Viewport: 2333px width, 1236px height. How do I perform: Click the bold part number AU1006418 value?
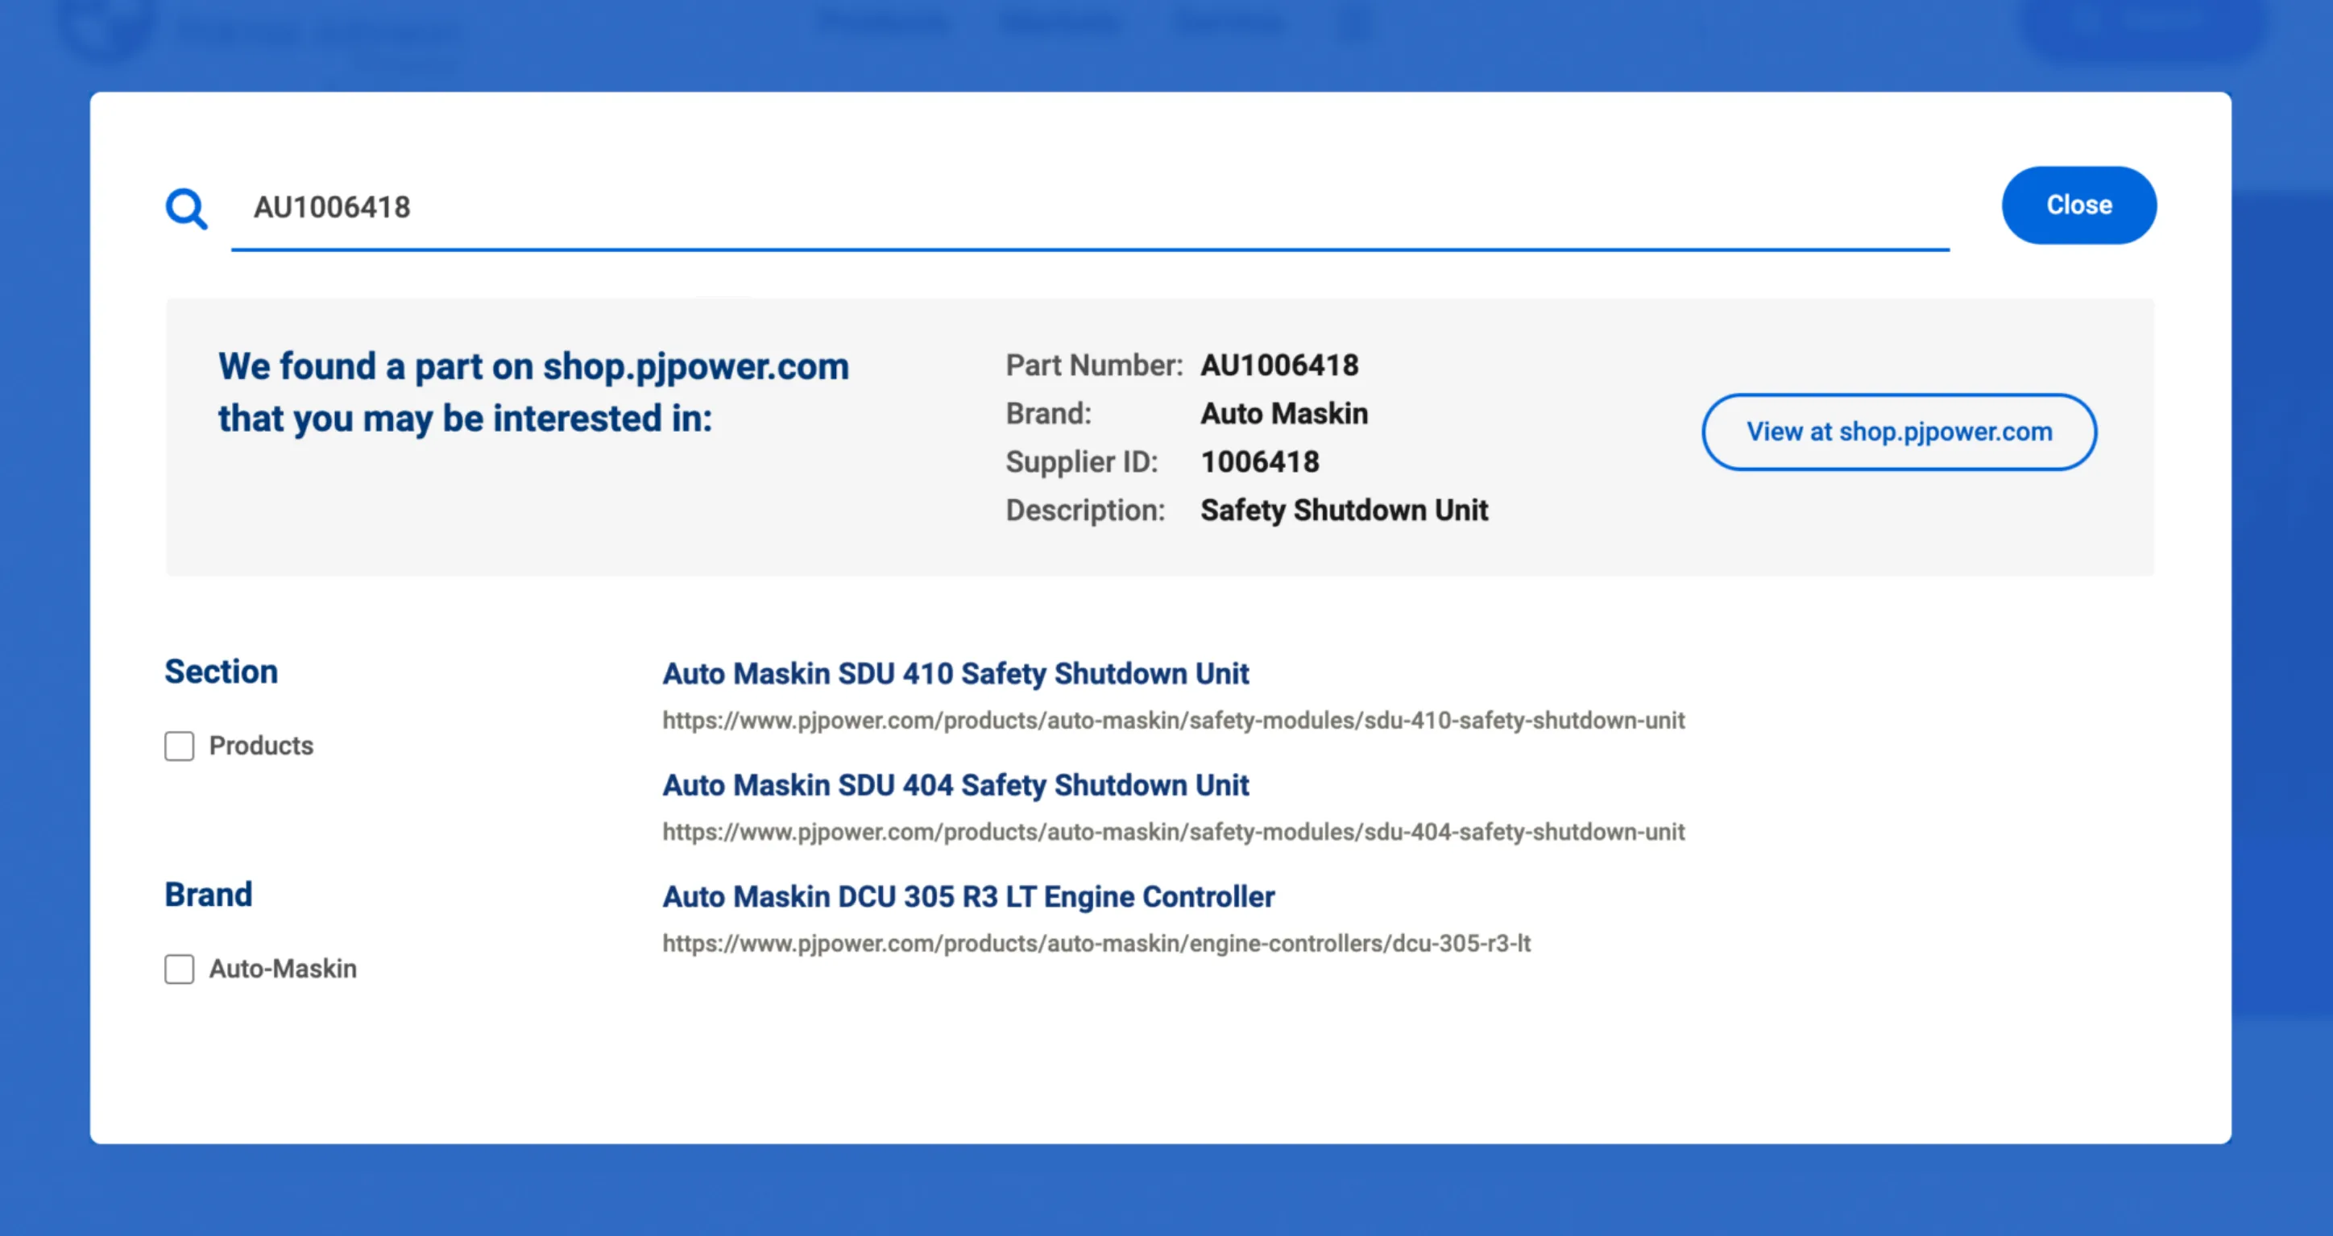(x=1278, y=365)
